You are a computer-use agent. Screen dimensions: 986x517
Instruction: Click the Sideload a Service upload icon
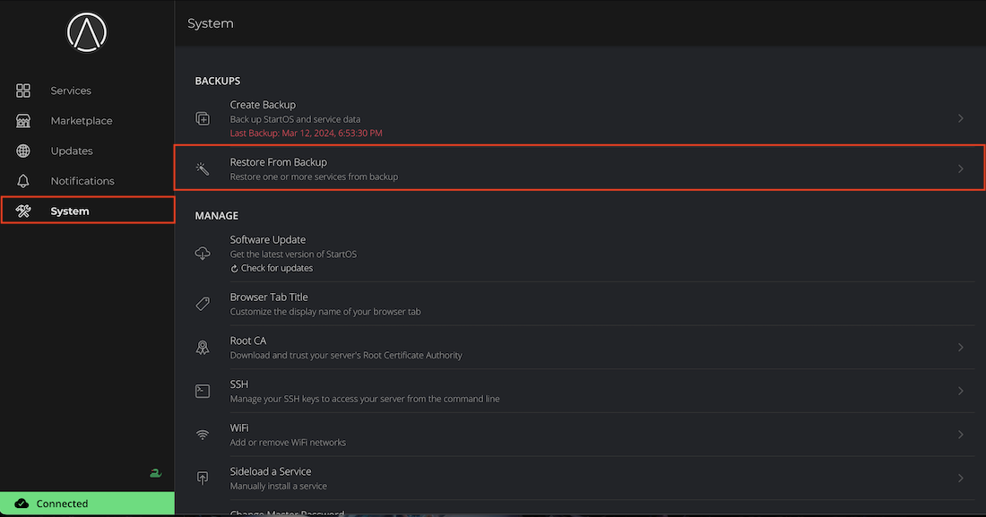(x=203, y=478)
